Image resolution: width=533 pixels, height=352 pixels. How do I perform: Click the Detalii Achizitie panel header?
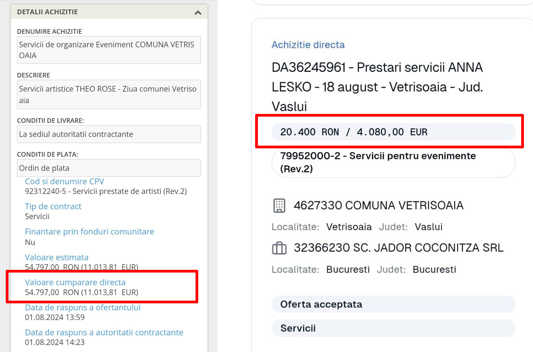[x=109, y=12]
